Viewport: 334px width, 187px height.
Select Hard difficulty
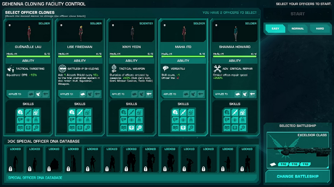pos(320,28)
